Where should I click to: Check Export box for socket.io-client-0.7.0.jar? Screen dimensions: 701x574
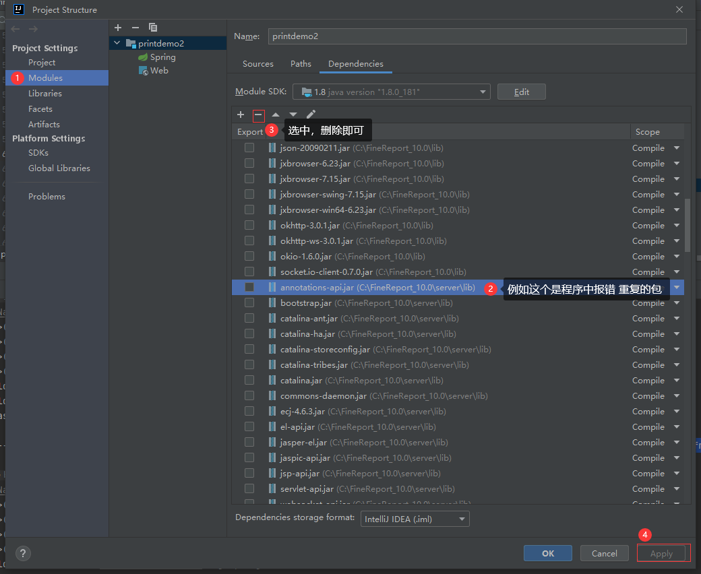pos(249,272)
